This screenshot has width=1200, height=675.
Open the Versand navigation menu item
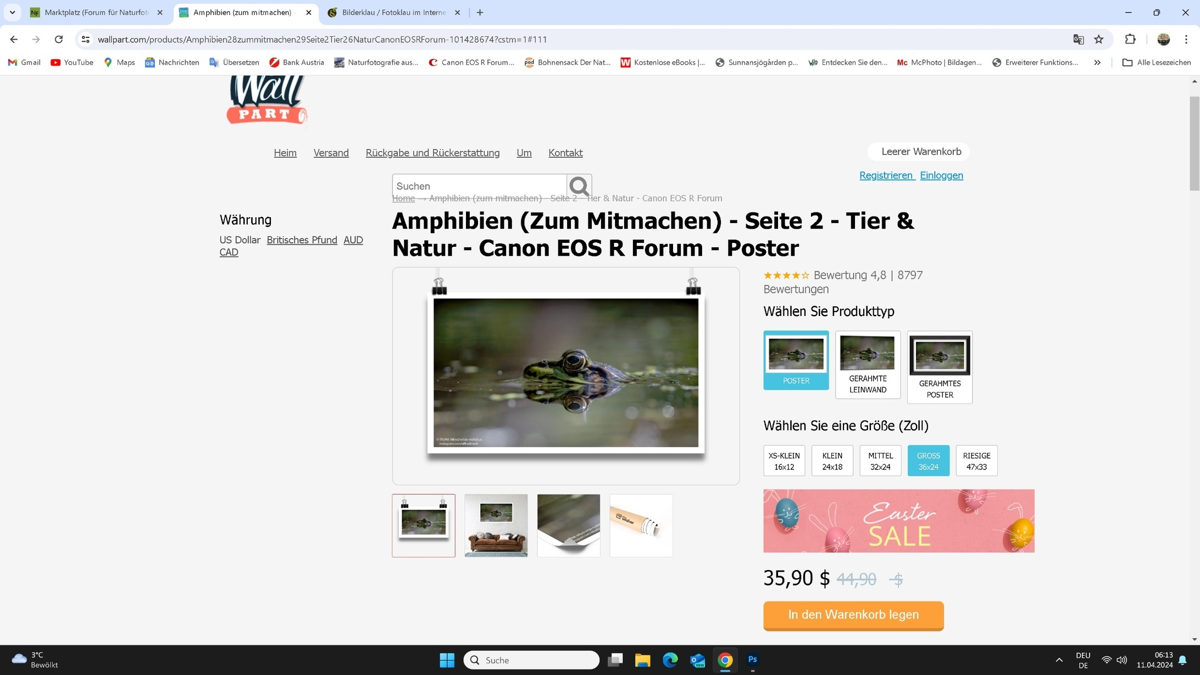[x=331, y=153]
